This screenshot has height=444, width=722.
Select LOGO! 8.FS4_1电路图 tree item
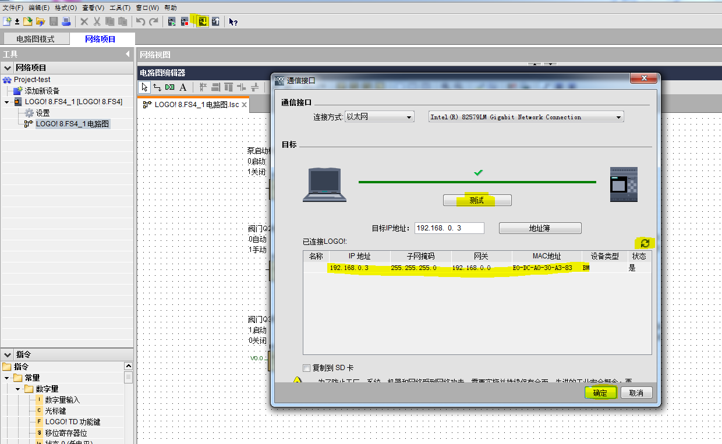(x=72, y=124)
